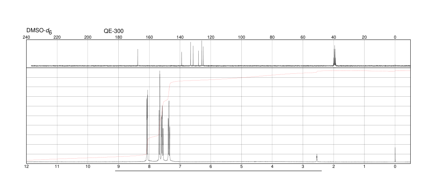Screen dimensions: 439x189
Task: Select the 120 ppm tick label
Action: (x=211, y=37)
